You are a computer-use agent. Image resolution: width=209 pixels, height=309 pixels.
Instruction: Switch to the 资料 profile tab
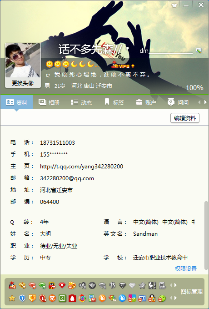tap(16, 102)
